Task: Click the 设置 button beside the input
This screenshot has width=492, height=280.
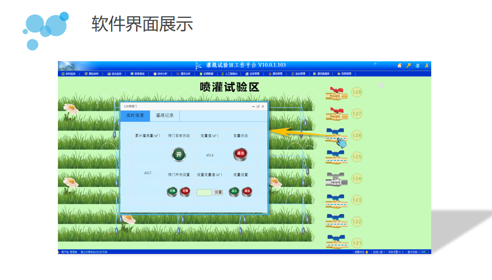Action: click(218, 192)
